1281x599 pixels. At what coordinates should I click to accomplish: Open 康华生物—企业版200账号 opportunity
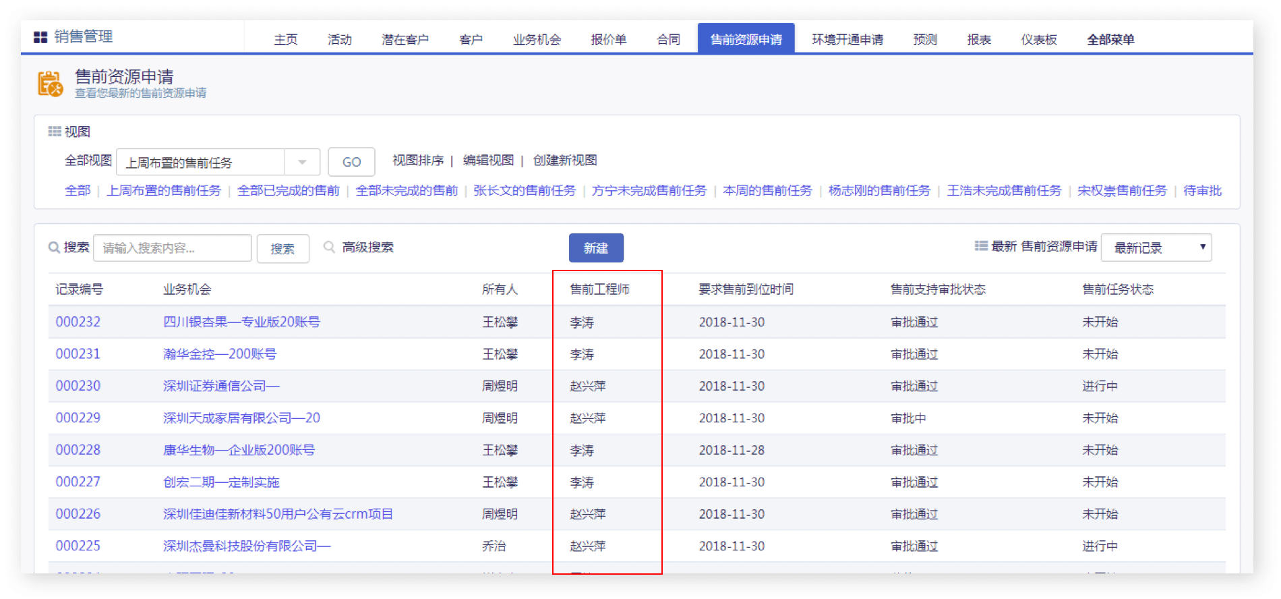point(239,450)
